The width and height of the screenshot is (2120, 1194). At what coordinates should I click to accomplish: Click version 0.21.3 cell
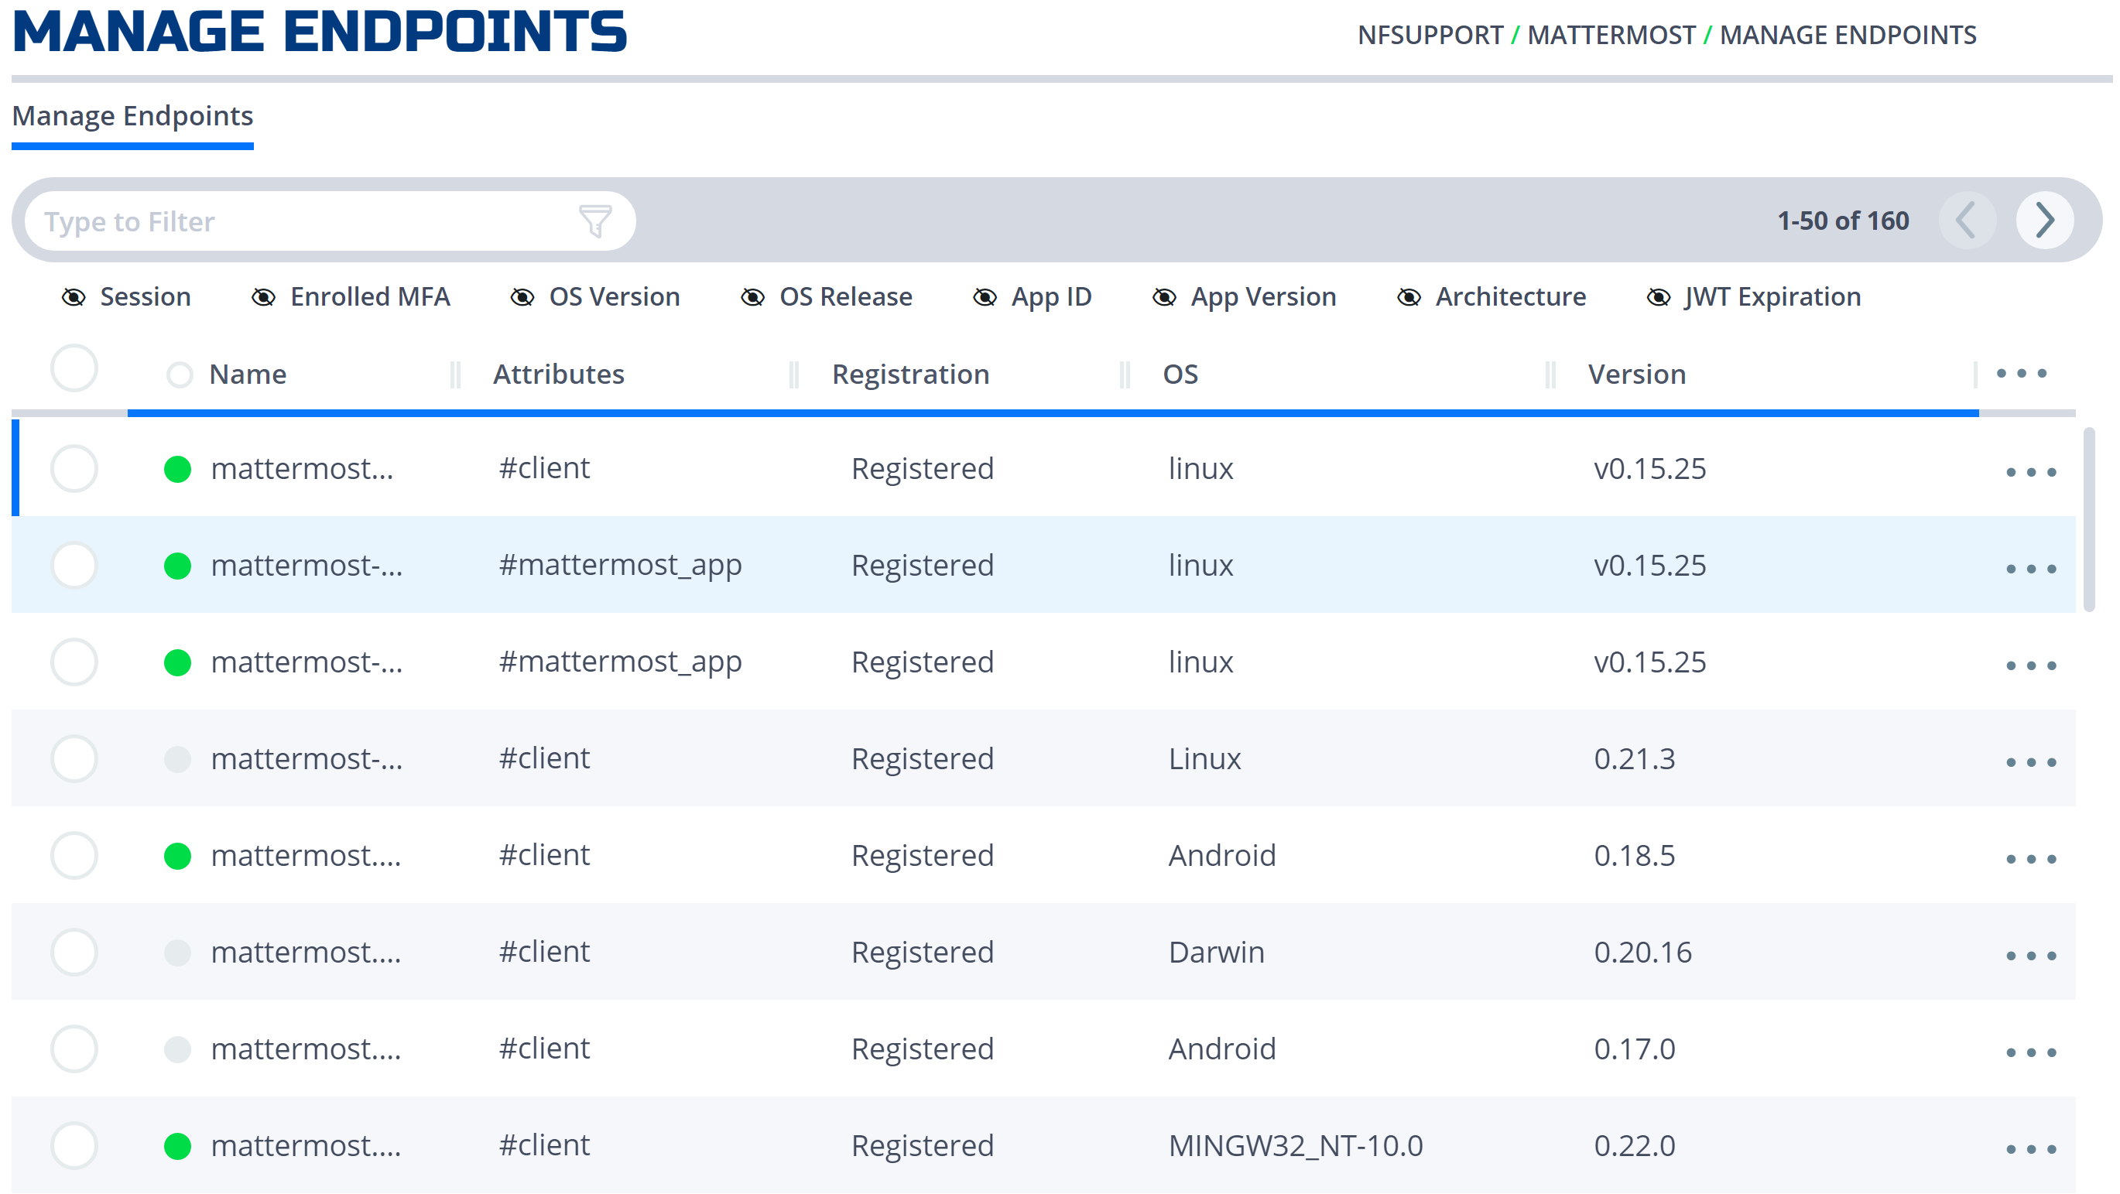1634,758
